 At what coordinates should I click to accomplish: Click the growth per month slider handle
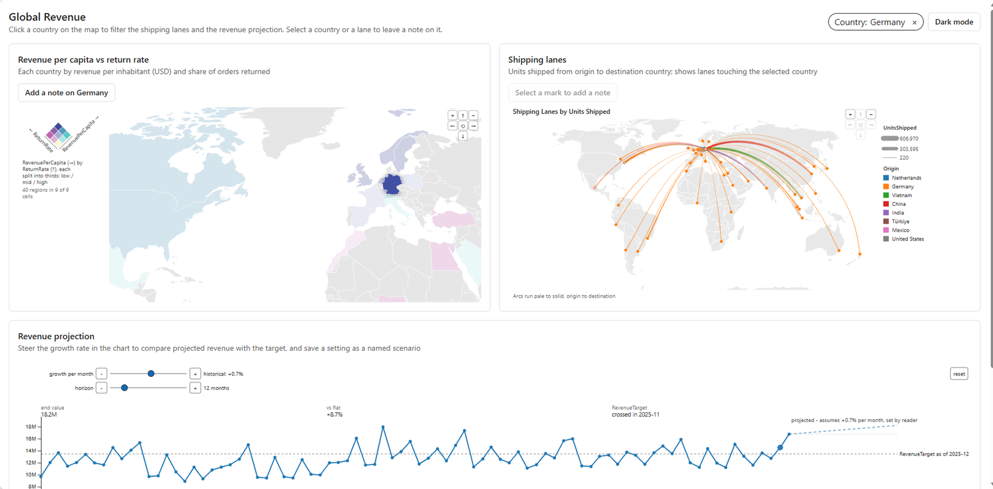[x=151, y=374]
